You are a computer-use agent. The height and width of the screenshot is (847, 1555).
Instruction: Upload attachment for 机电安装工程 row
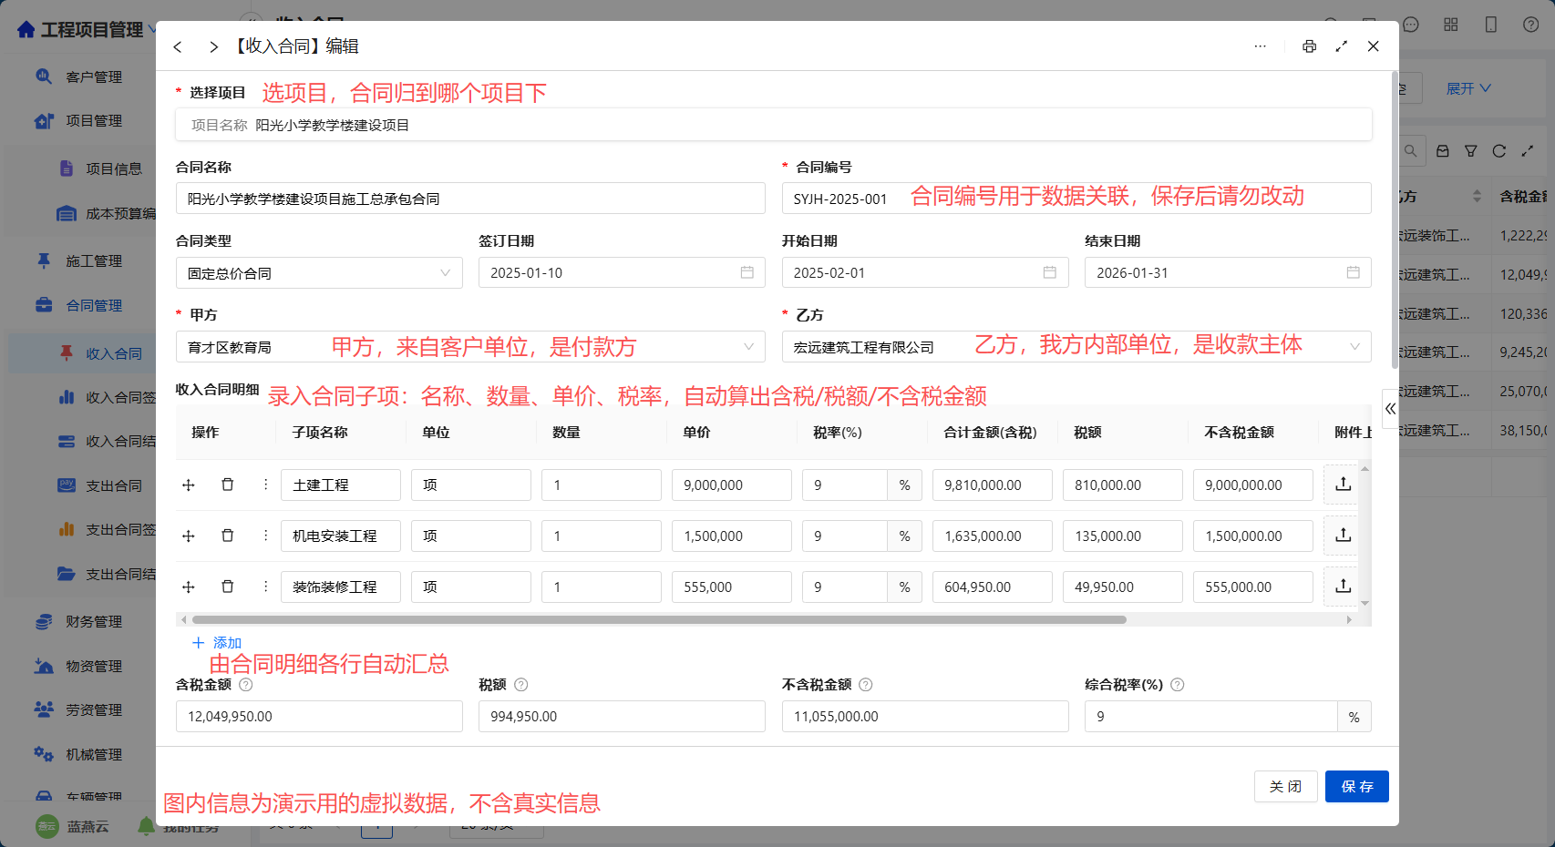pyautogui.click(x=1344, y=536)
